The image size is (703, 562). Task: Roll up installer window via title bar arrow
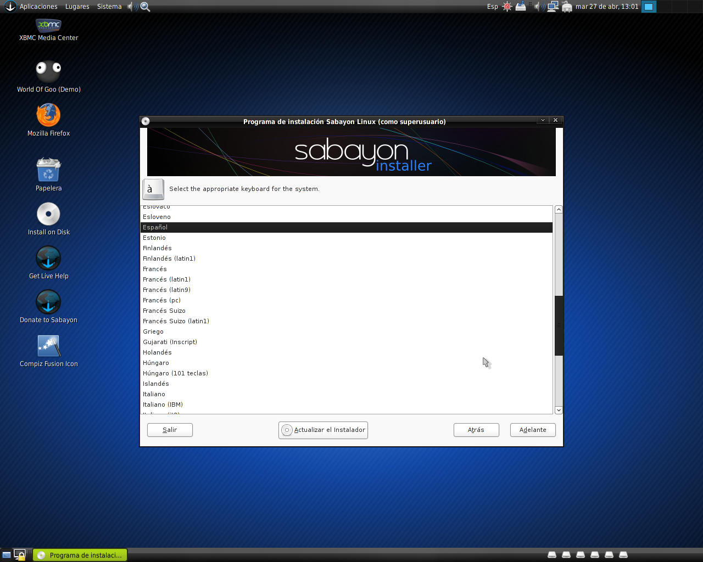543,120
